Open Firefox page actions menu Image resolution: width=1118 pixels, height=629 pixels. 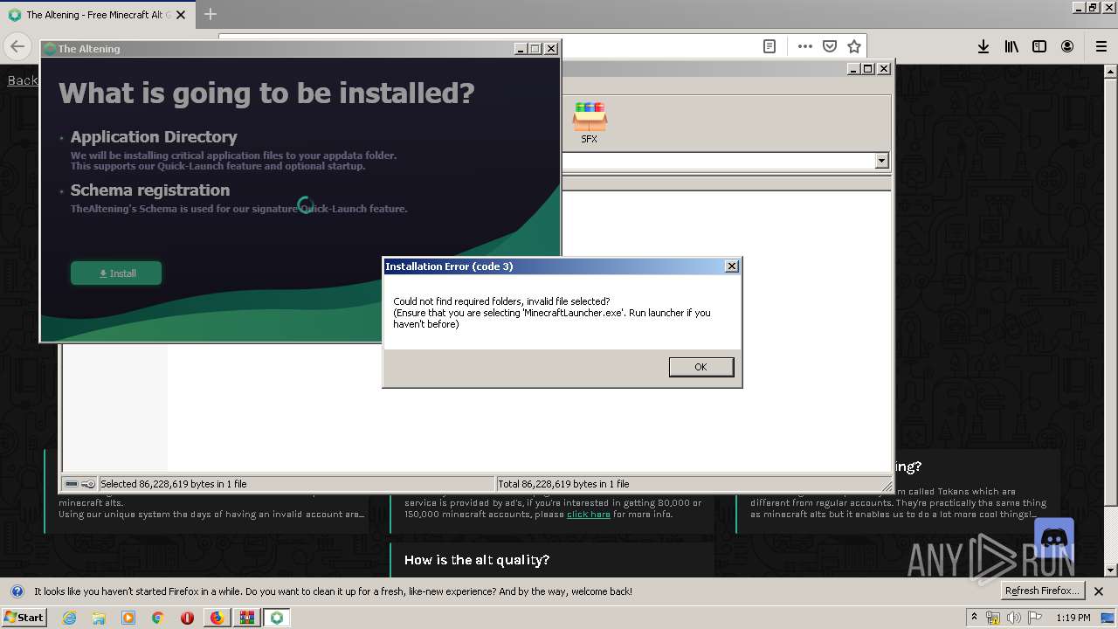804,46
